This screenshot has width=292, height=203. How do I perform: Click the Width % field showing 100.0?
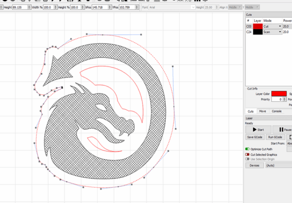tap(49, 7)
